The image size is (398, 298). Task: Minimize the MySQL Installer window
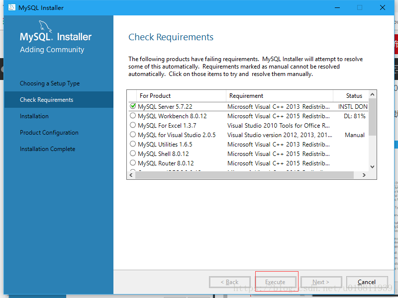(337, 7)
